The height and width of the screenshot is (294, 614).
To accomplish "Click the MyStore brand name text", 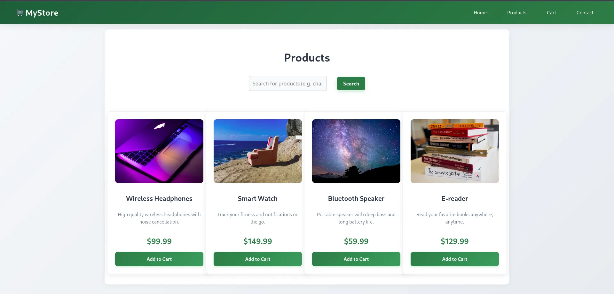I will coord(42,13).
